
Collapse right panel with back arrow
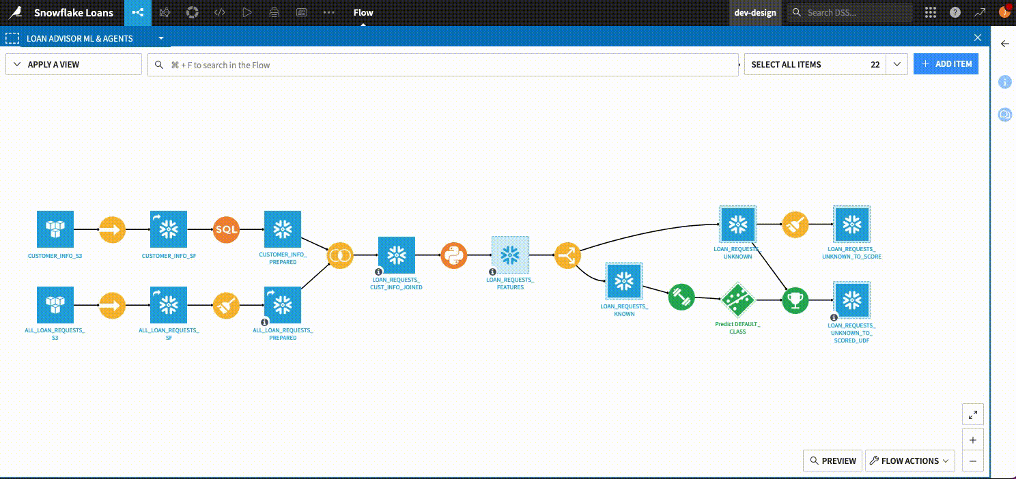pyautogui.click(x=1004, y=44)
